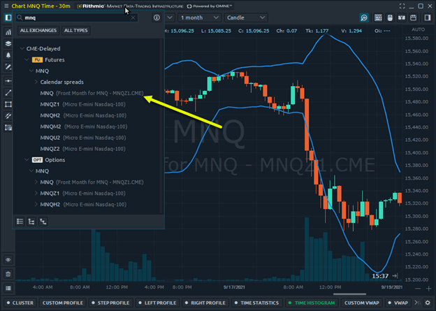Jump to latest bar arrow
436x311 pixels.
tap(395, 276)
